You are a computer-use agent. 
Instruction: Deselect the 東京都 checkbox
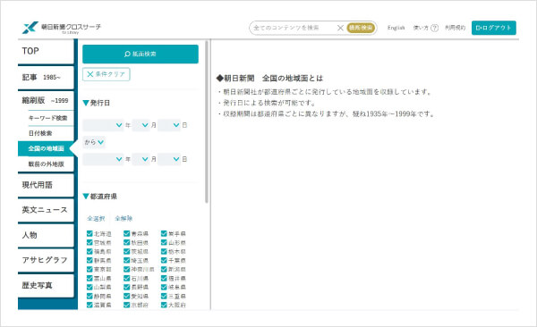tap(89, 269)
